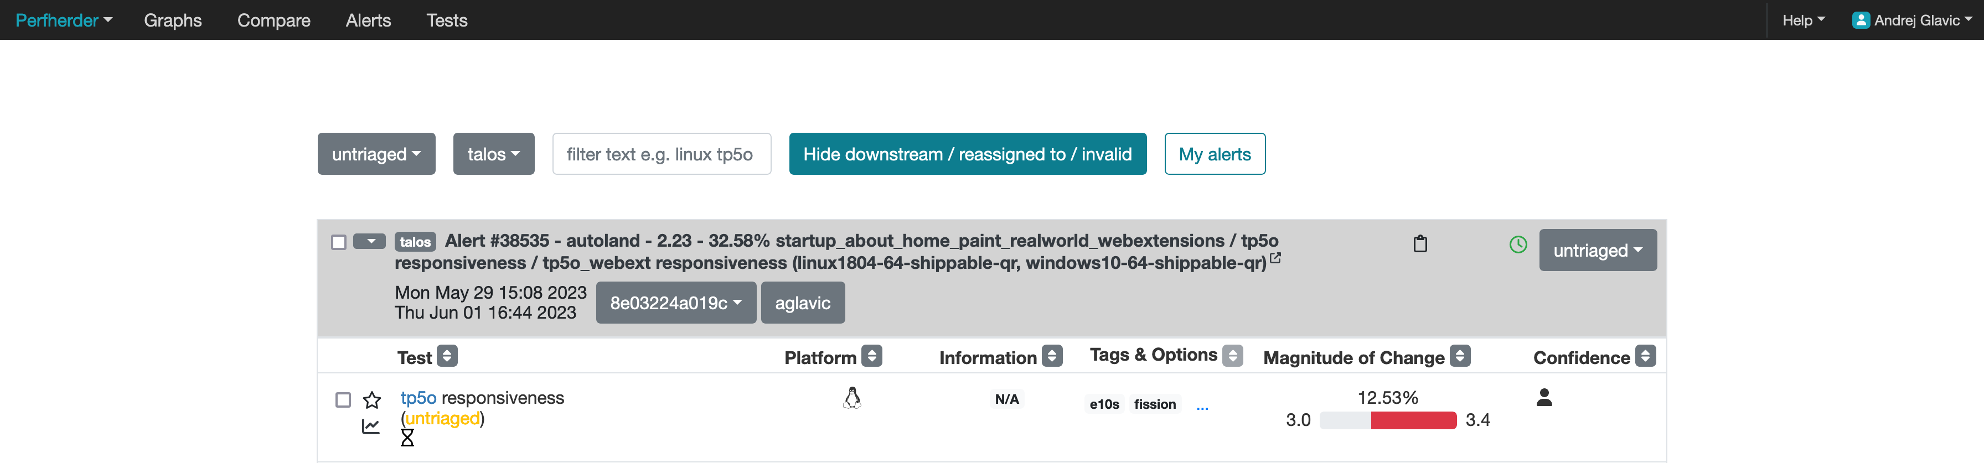Sort by Test column
1984x463 pixels.
pyautogui.click(x=447, y=356)
